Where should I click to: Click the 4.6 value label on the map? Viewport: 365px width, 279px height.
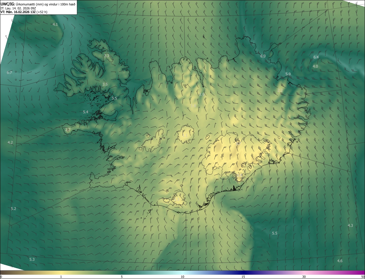click(x=340, y=261)
